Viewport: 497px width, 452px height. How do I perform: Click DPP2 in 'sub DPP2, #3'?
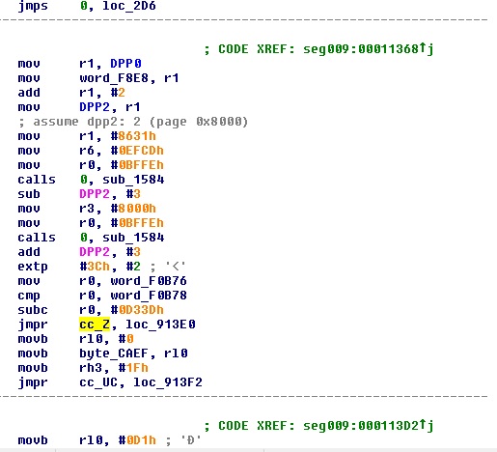click(95, 194)
